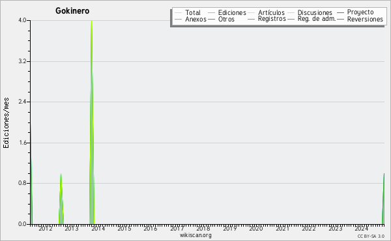
Task: Click the 2024 x-axis label
Action: 361,229
